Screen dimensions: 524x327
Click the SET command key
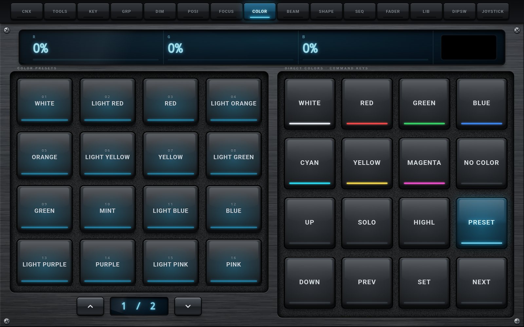click(424, 283)
